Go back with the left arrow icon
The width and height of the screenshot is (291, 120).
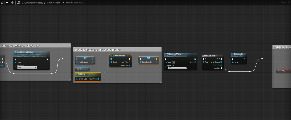click(7, 3)
